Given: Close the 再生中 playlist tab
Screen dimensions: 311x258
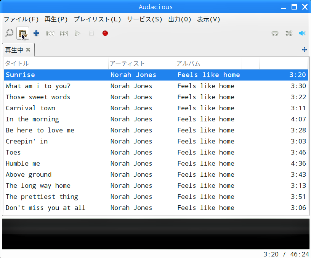Looking at the screenshot, I should tap(28, 50).
